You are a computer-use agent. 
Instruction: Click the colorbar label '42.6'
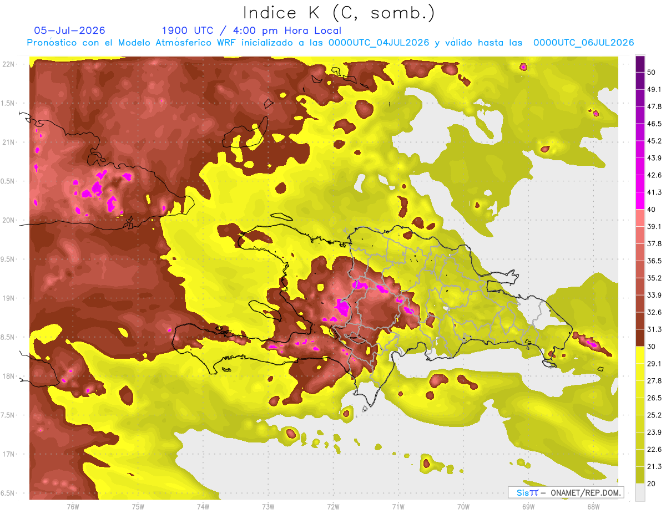[x=654, y=175]
